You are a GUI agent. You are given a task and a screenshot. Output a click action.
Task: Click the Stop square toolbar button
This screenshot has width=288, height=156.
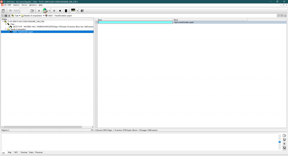coord(60,11)
